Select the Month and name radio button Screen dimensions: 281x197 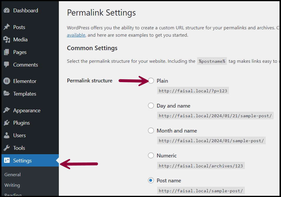point(151,131)
